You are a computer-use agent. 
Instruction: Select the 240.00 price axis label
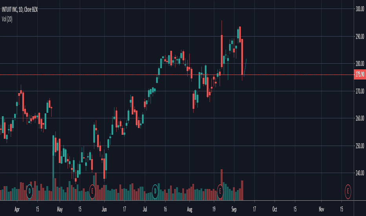tap(360, 173)
